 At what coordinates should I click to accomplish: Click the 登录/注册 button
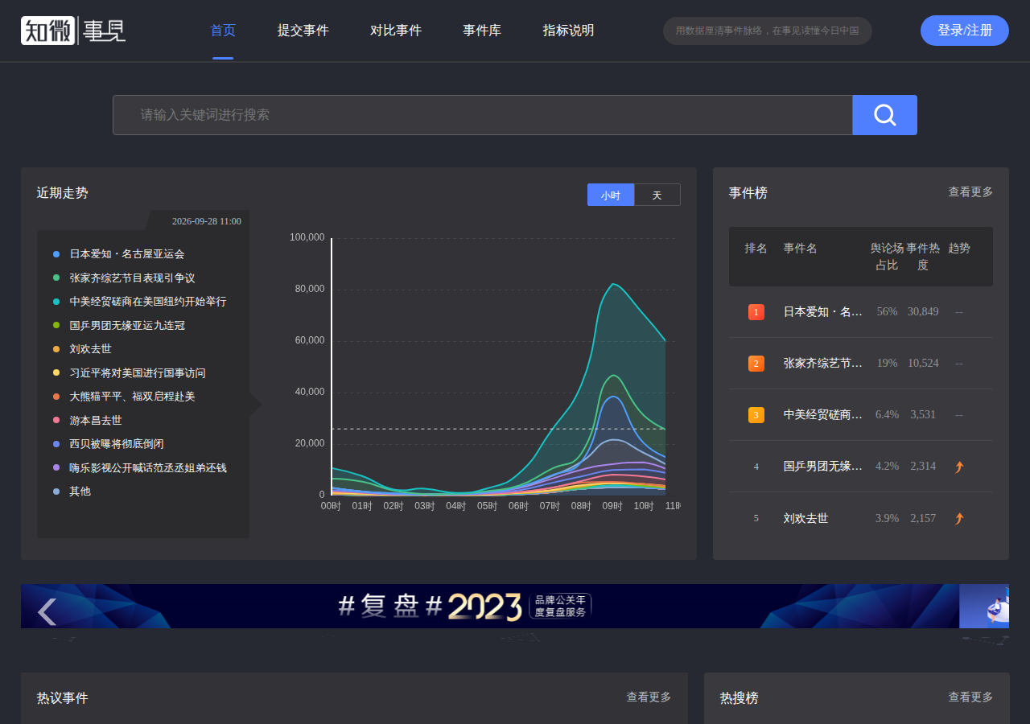click(965, 31)
